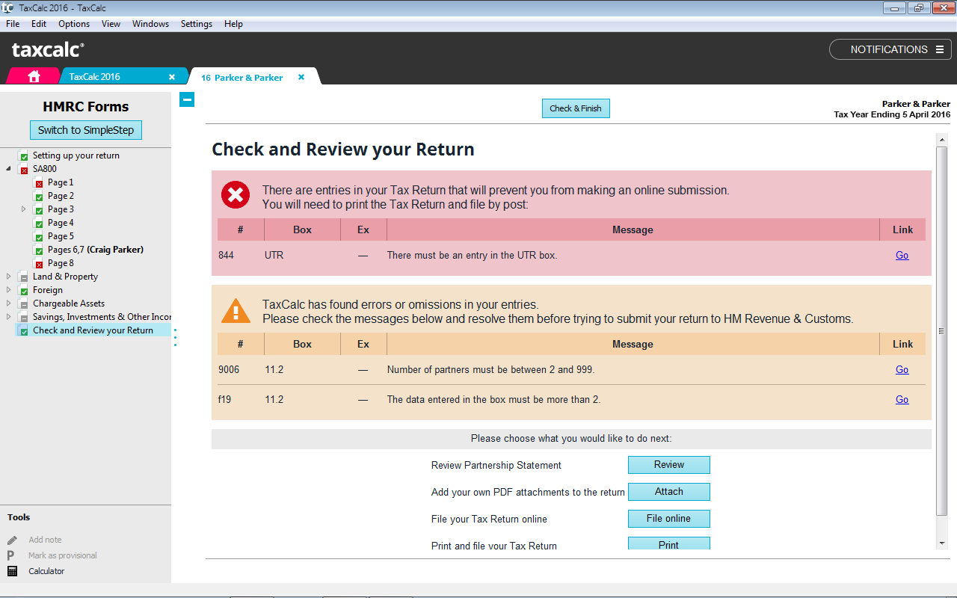Screen dimensions: 957x598
Task: Click the red status box beside Page 8
Action: pyautogui.click(x=39, y=264)
